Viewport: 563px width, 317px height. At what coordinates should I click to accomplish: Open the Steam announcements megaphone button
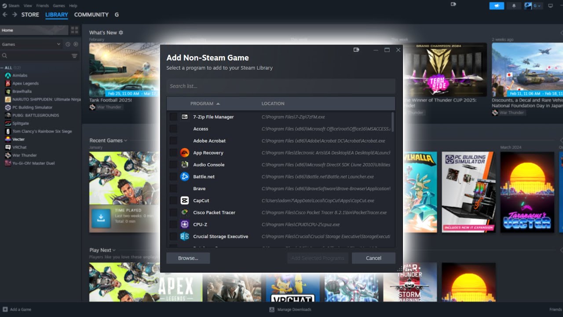tap(497, 6)
